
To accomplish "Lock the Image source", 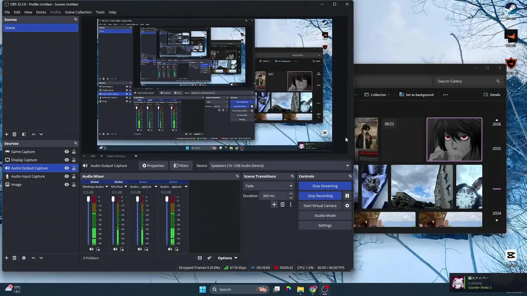I will [74, 185].
